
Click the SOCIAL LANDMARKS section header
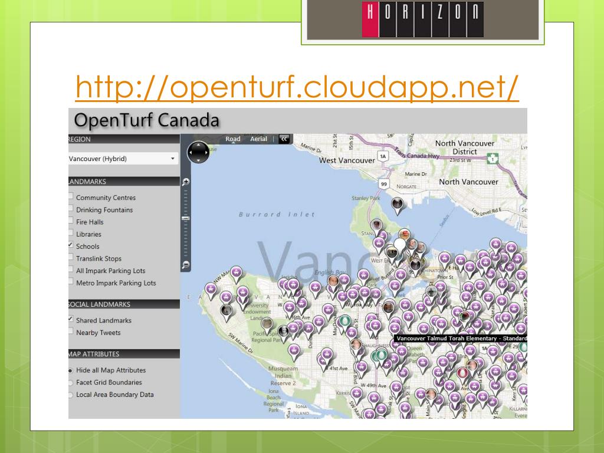124,304
